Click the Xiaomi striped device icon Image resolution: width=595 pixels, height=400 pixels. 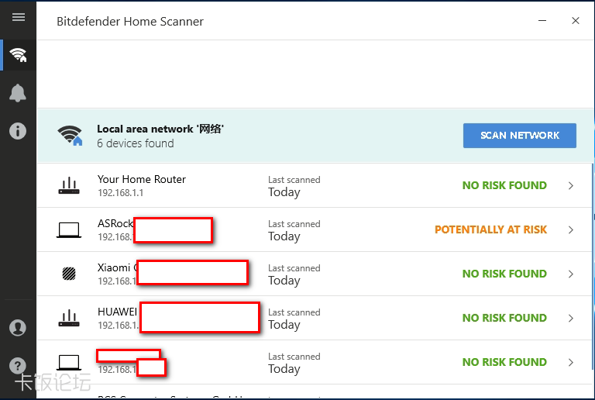[x=69, y=274]
